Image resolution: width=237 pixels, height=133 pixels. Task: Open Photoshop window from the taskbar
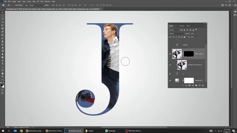[x=74, y=131]
